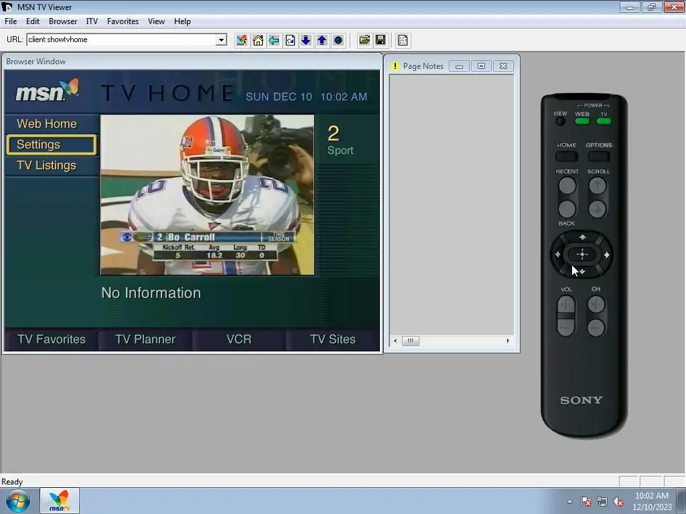Open VCR at bottom bar

(x=239, y=339)
